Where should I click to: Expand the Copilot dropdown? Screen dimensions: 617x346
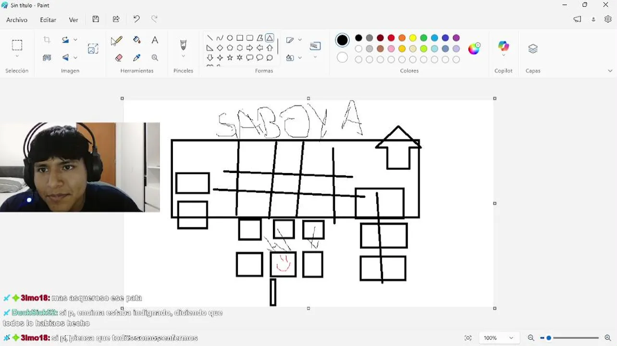[504, 56]
